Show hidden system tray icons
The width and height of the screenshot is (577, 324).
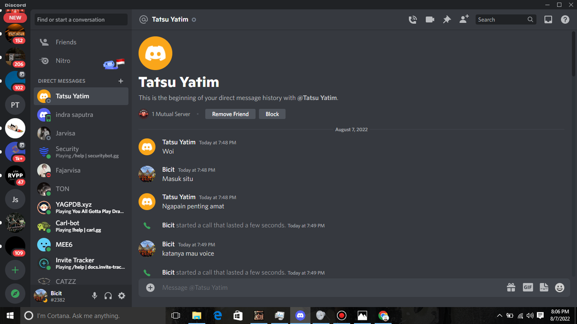tap(499, 315)
